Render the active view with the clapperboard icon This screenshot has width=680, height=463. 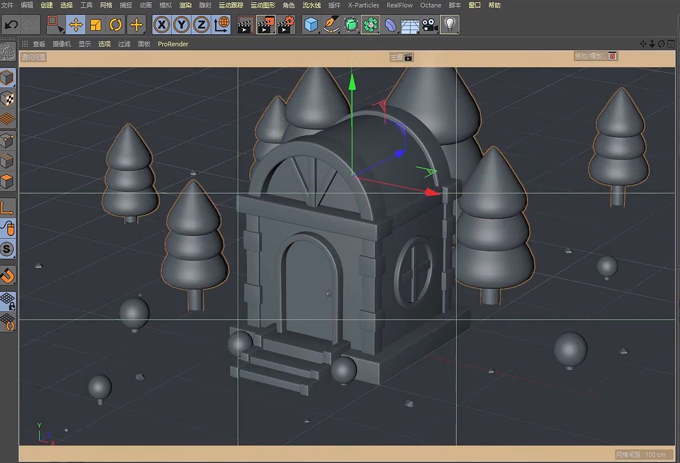click(246, 25)
